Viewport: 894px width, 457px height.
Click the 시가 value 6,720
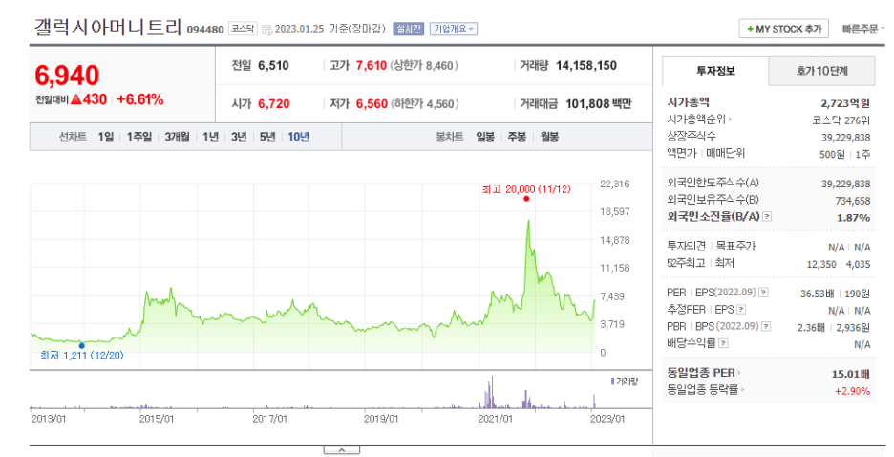pyautogui.click(x=274, y=104)
